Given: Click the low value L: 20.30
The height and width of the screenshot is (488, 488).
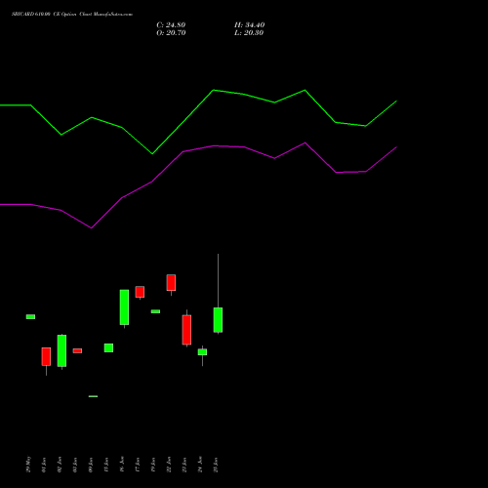Looking at the screenshot, I should [x=249, y=33].
